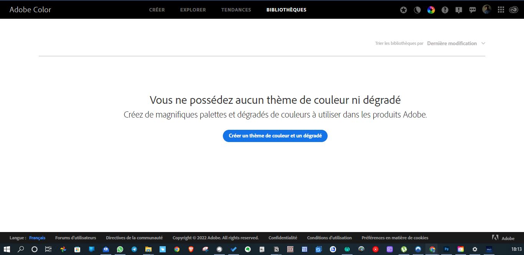
Task: Open Task View in taskbar
Action: tap(48, 249)
